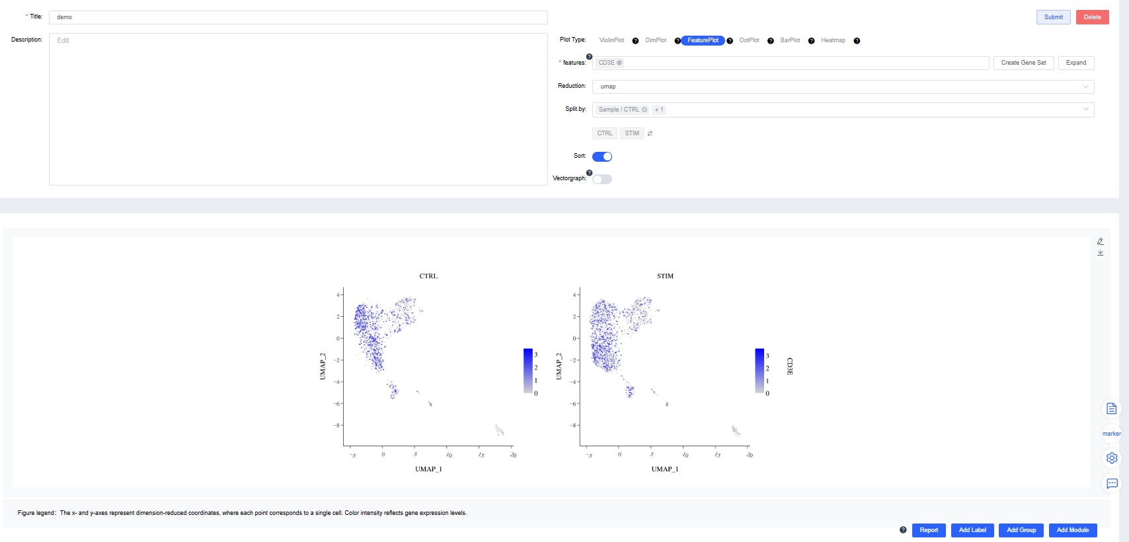Swap CTRL and STIM order icon
Screen dimensions: 1129x542
click(650, 133)
